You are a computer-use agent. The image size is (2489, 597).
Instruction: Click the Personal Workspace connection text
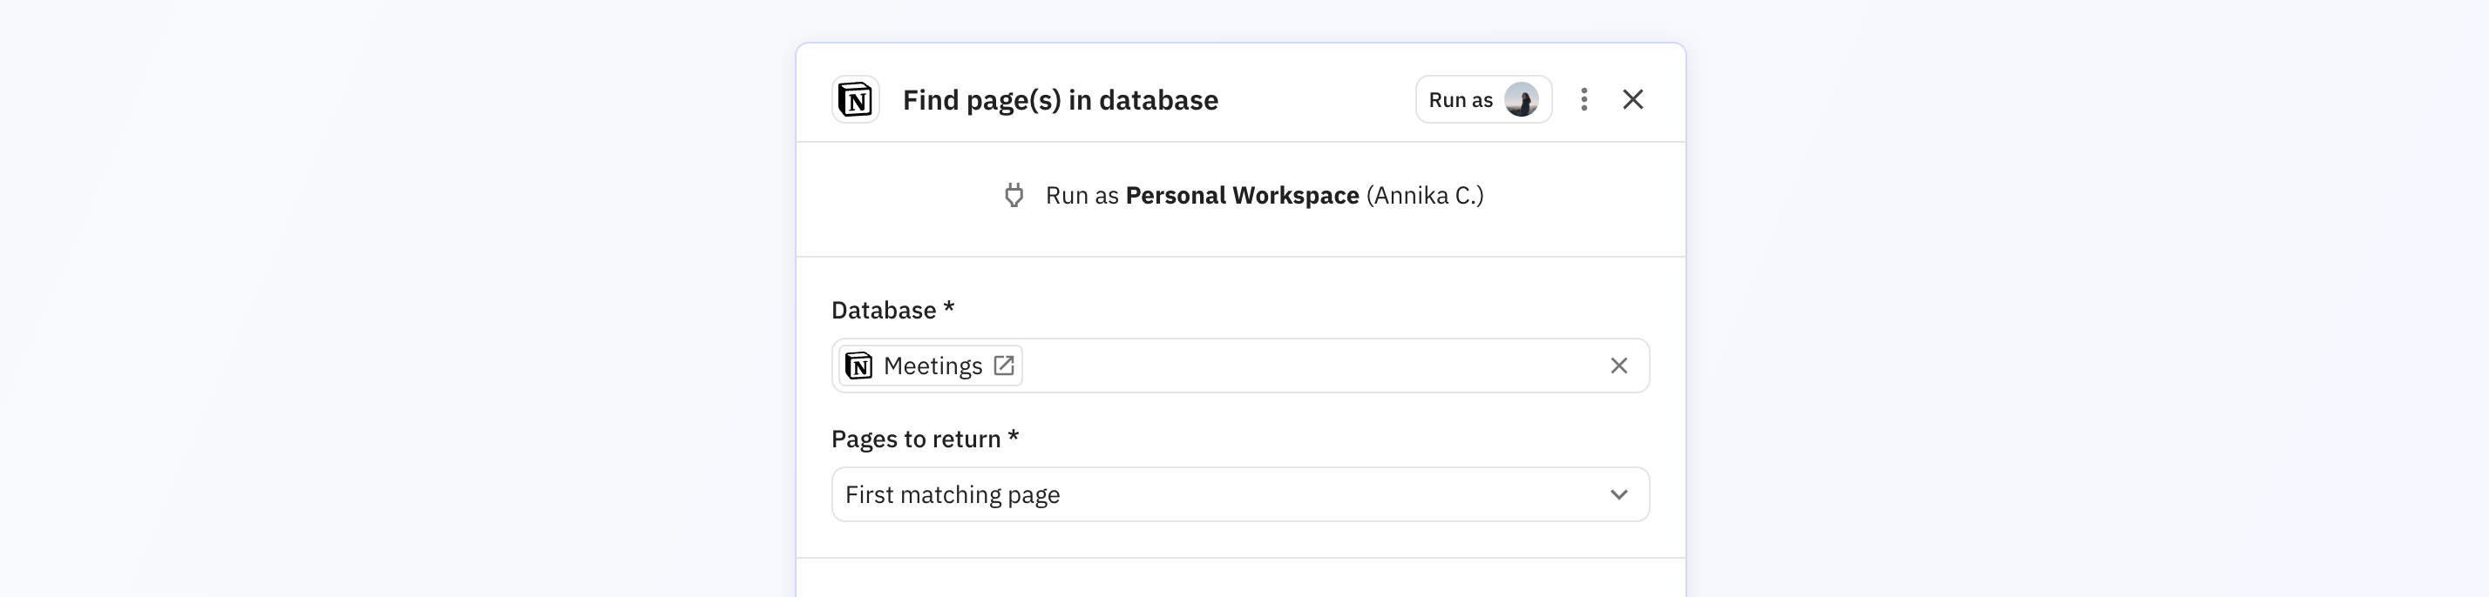1243,195
